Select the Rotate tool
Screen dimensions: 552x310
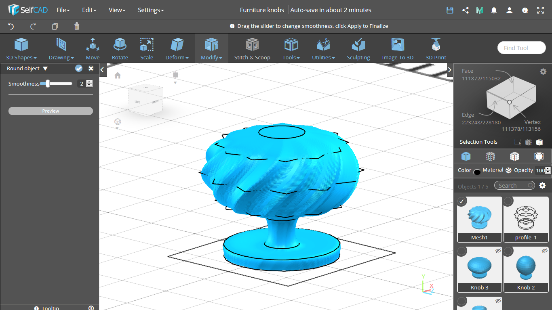click(120, 48)
